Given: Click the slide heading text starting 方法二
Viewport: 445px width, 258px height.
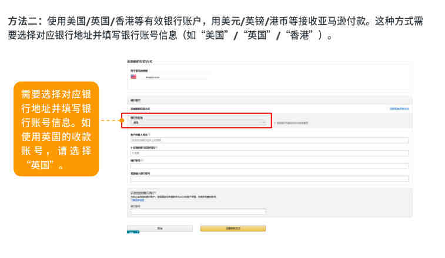Looking at the screenshot, I should tap(215, 28).
